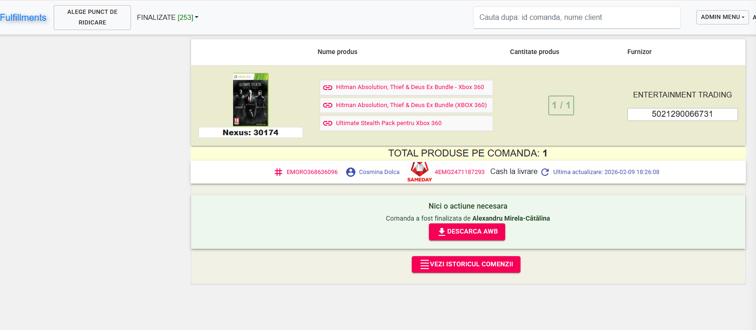Focus the order search input field
Screen dimensions: 756x330
click(576, 18)
